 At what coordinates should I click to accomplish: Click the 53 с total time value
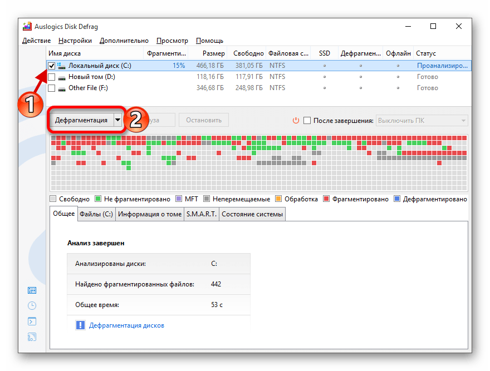click(217, 305)
